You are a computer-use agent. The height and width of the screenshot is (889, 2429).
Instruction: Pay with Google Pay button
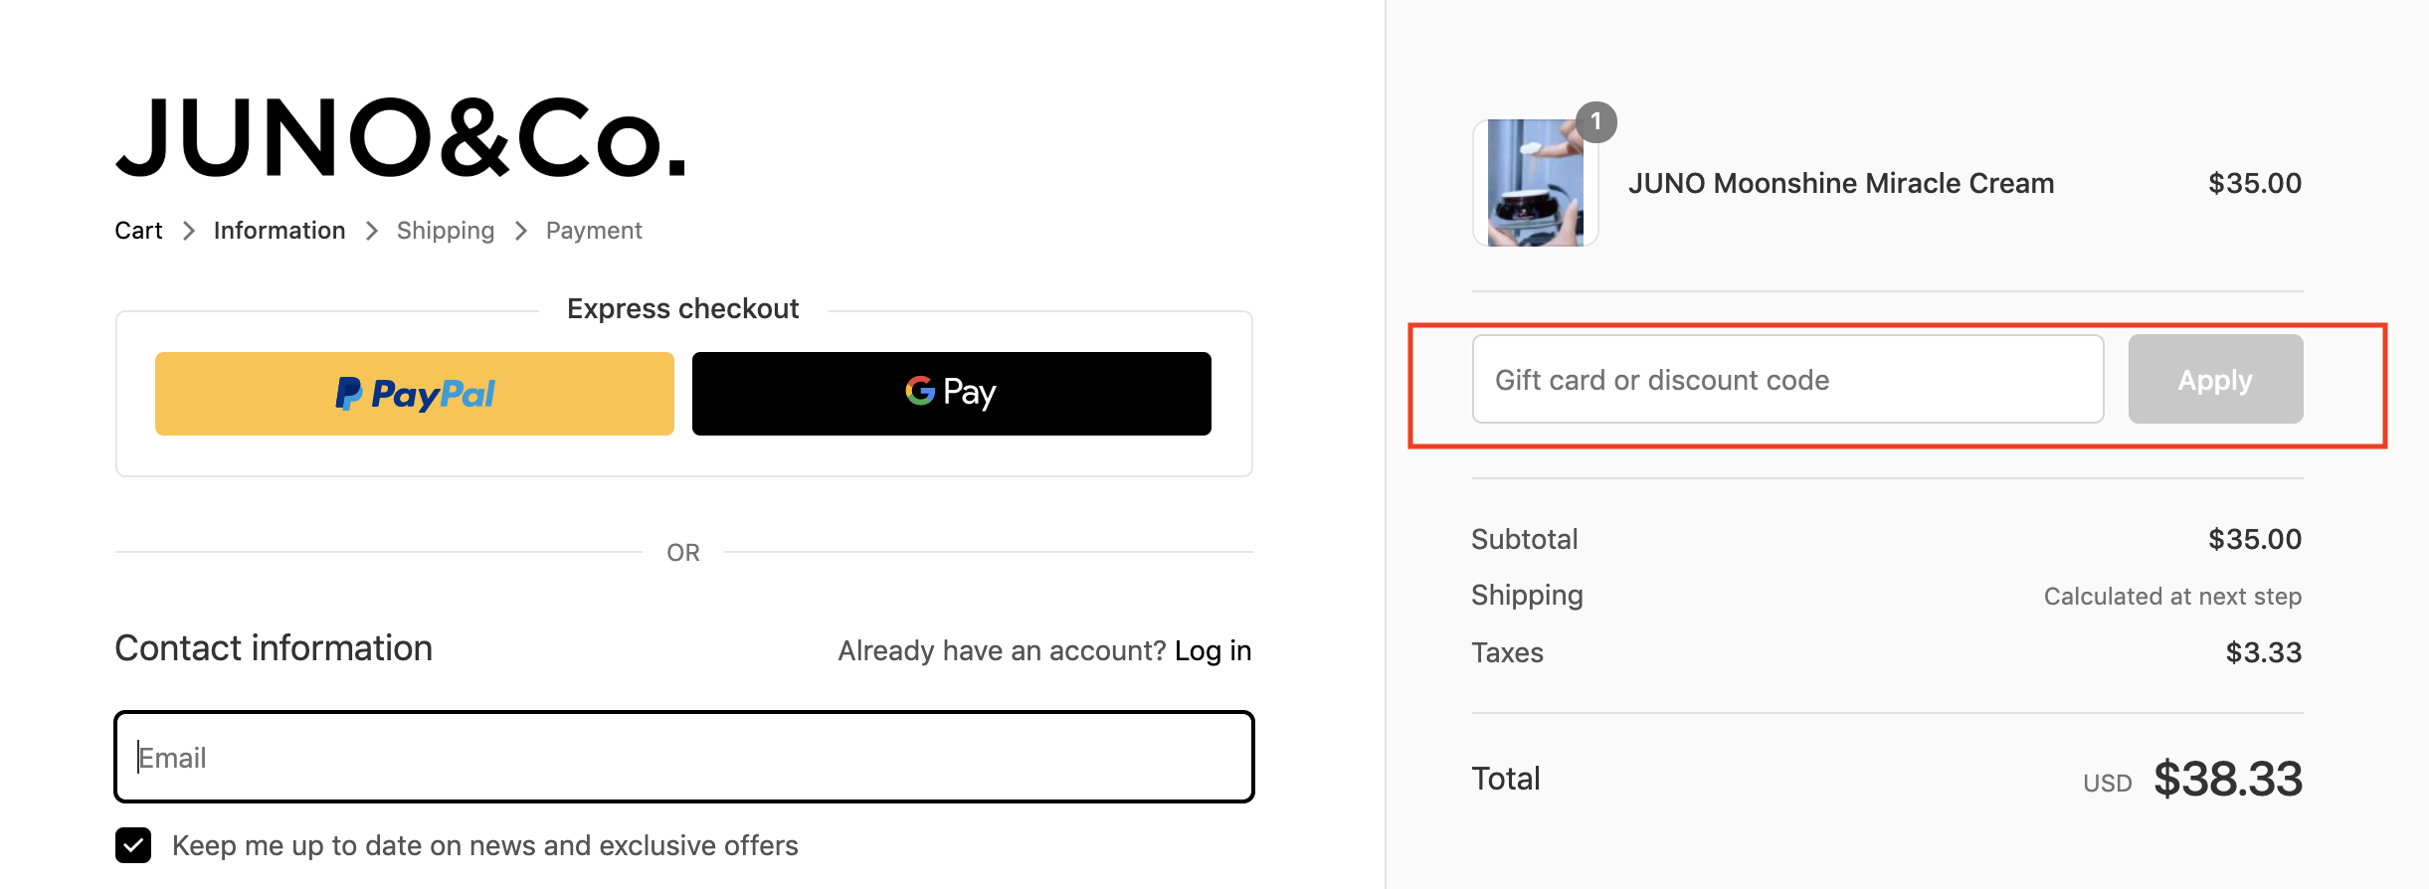951,394
